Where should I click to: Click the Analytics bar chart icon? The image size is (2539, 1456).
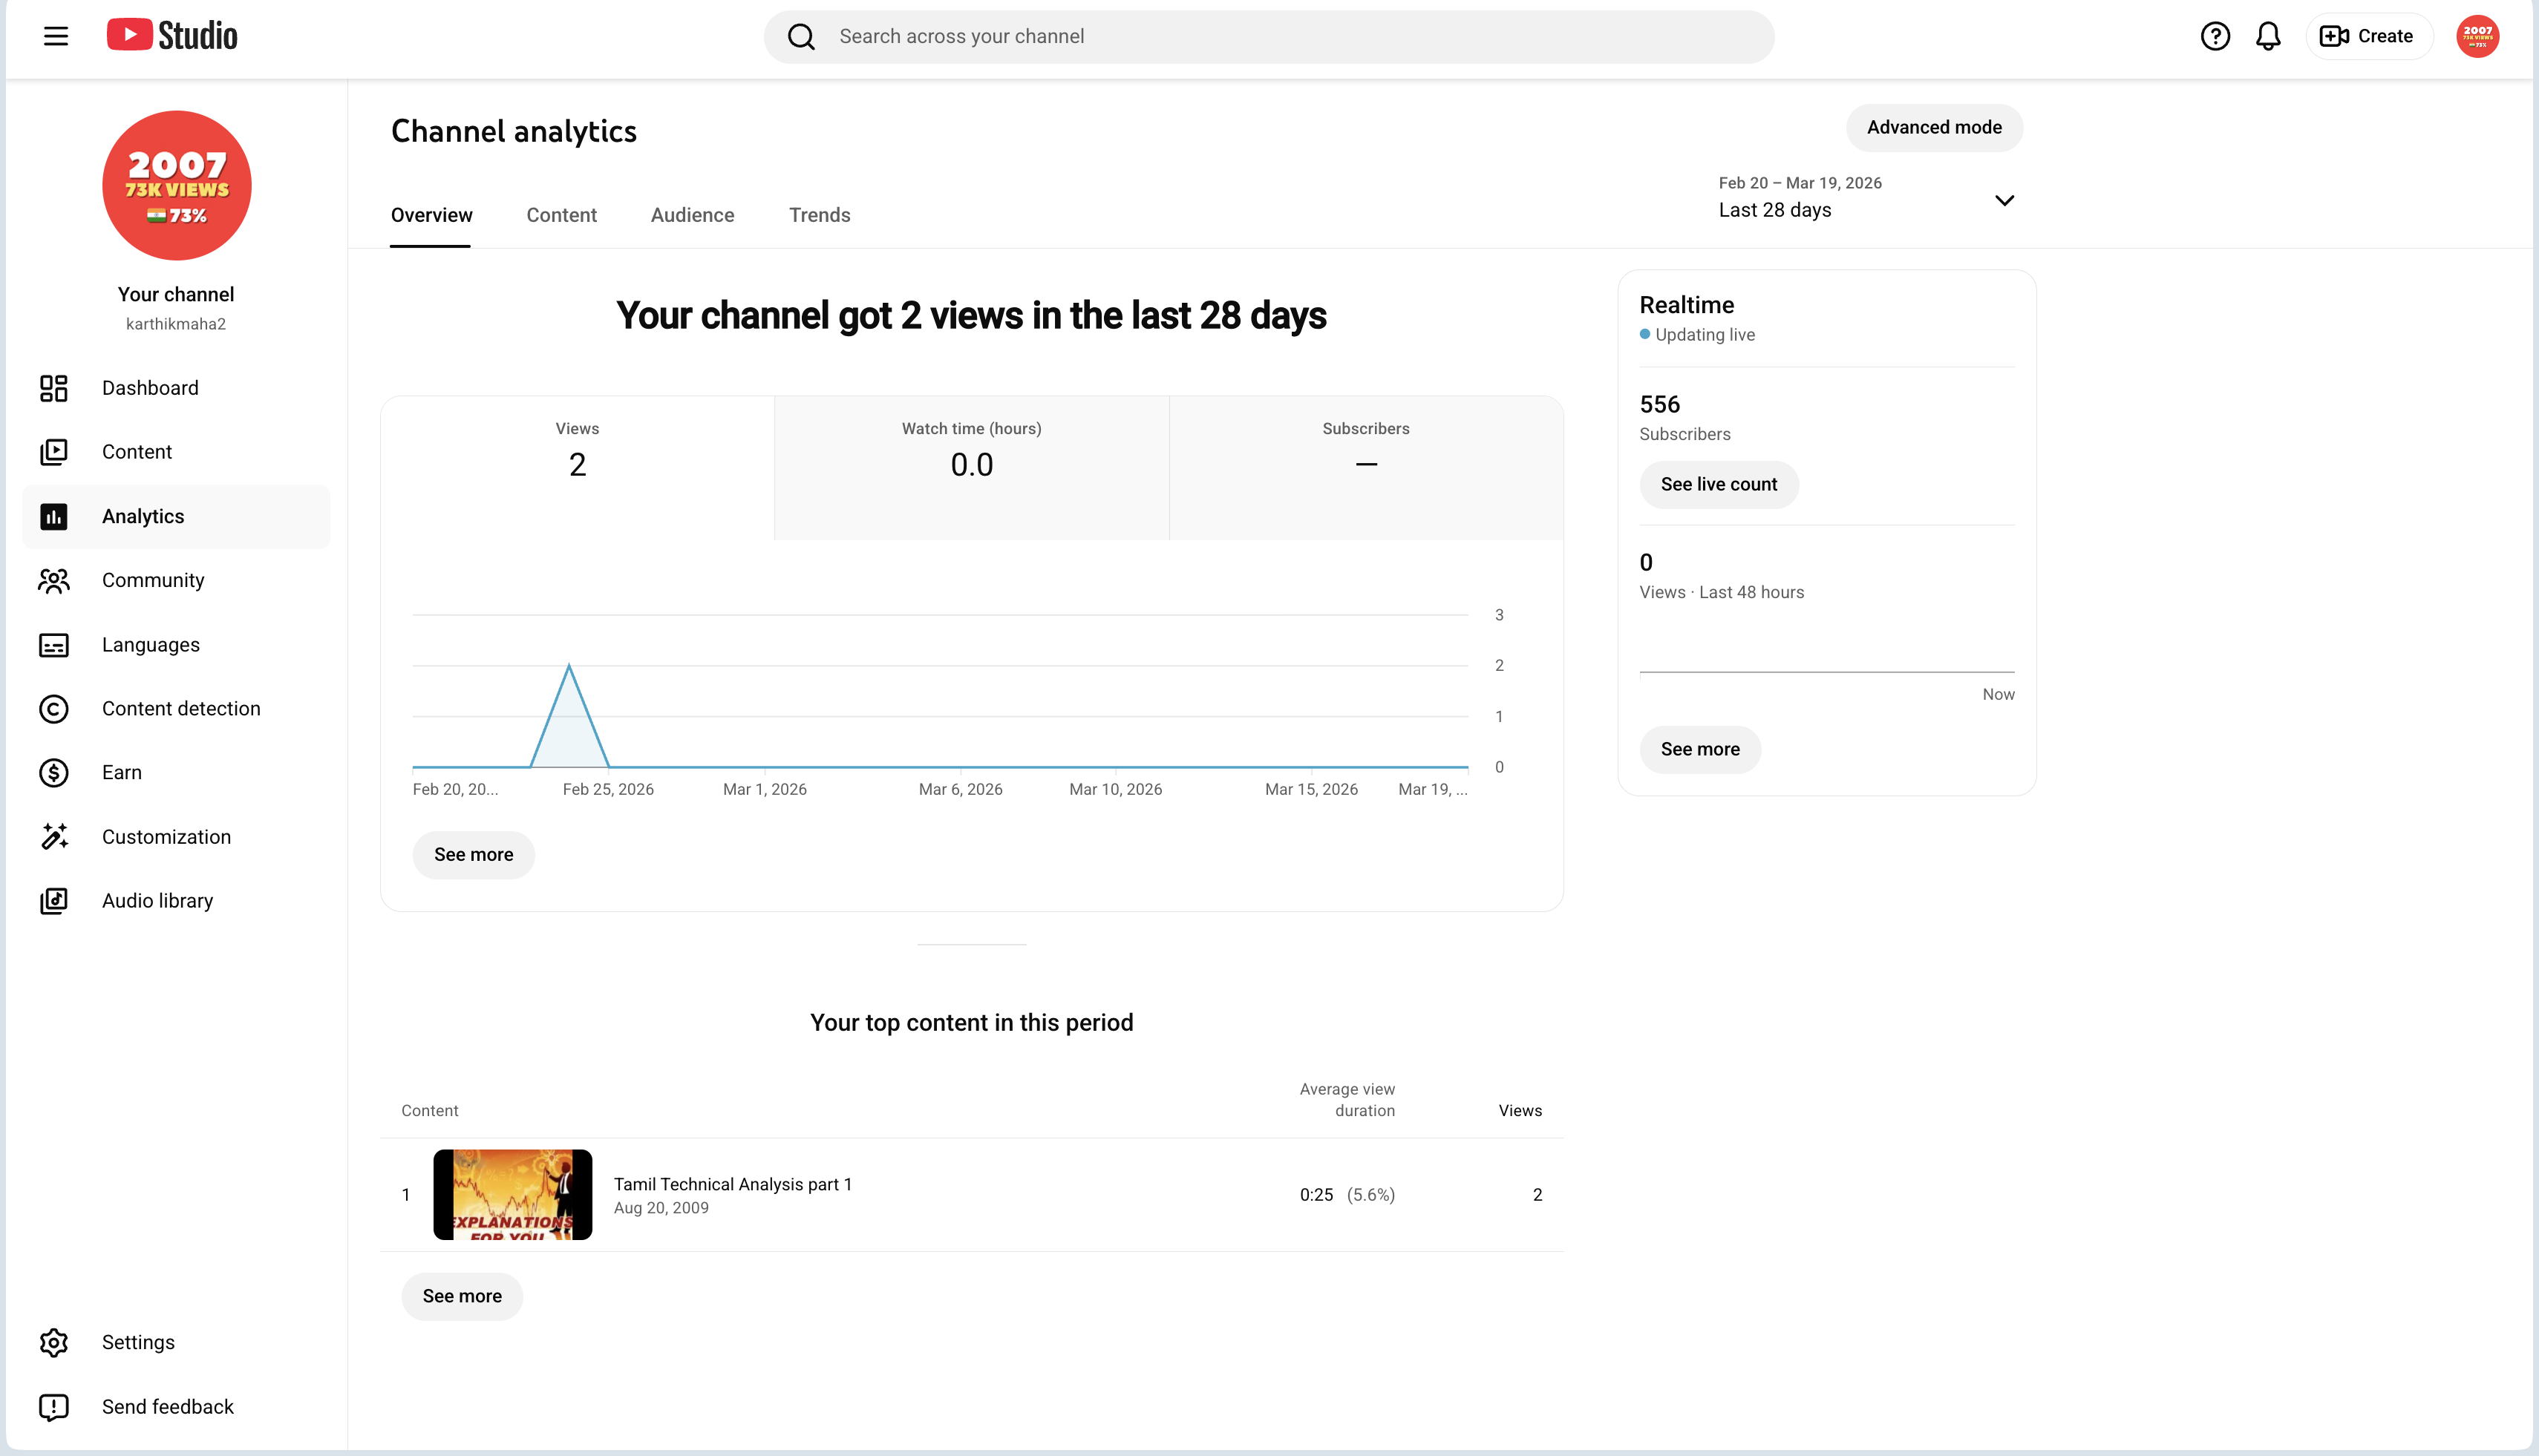coord(54,516)
